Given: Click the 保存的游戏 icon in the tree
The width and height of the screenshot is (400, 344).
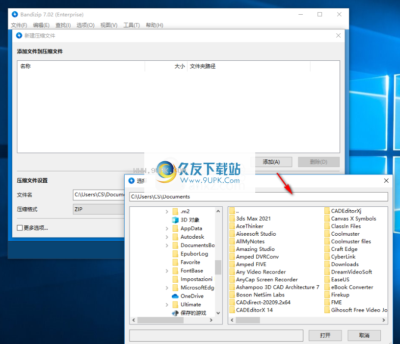Looking at the screenshot, I should tap(175, 313).
